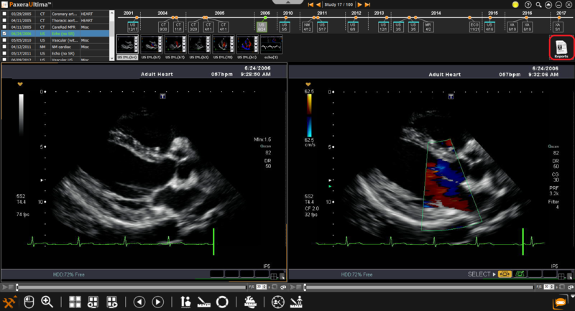The width and height of the screenshot is (575, 311).
Task: Click the previous image arrow in bottom toolbar
Action: [139, 302]
